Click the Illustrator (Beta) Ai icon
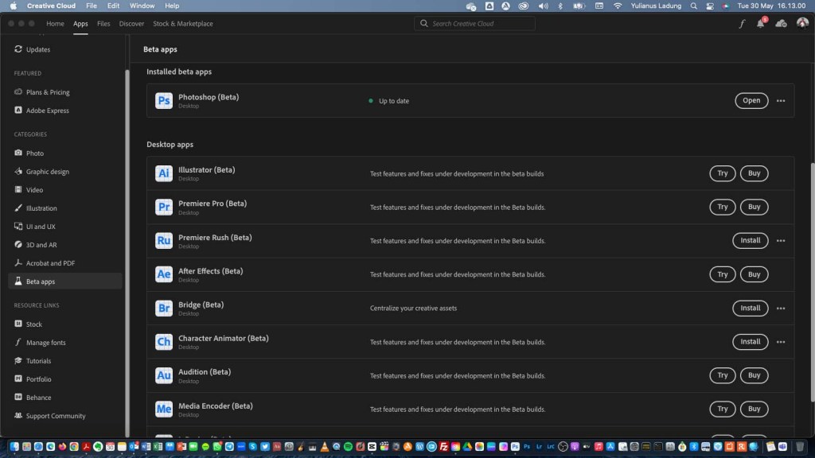The width and height of the screenshot is (815, 458). 164,173
